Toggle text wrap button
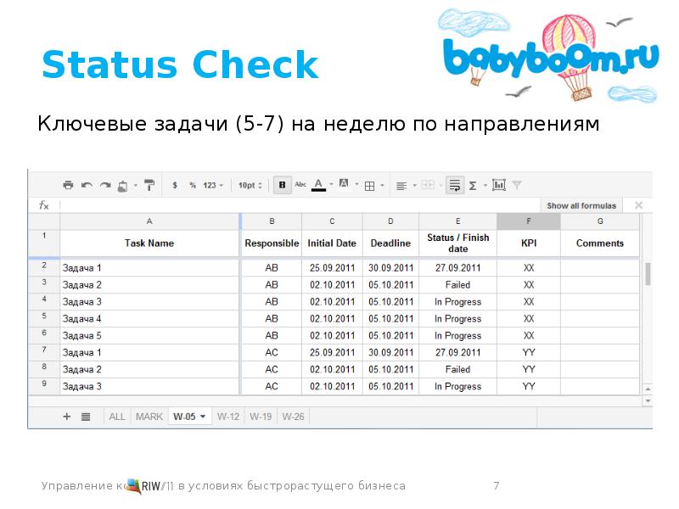This screenshot has height=509, width=679. 455,185
